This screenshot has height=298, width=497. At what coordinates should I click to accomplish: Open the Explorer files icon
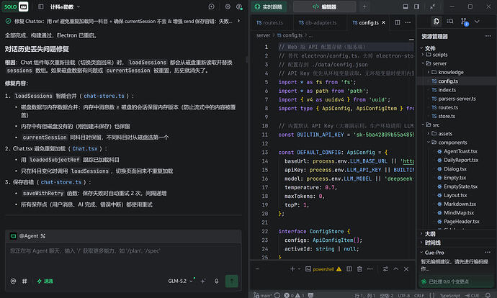pyautogui.click(x=436, y=21)
